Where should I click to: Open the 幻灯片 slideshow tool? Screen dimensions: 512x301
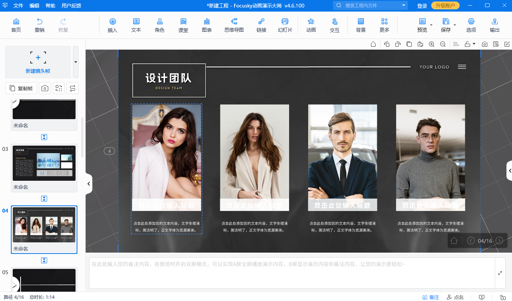[285, 25]
